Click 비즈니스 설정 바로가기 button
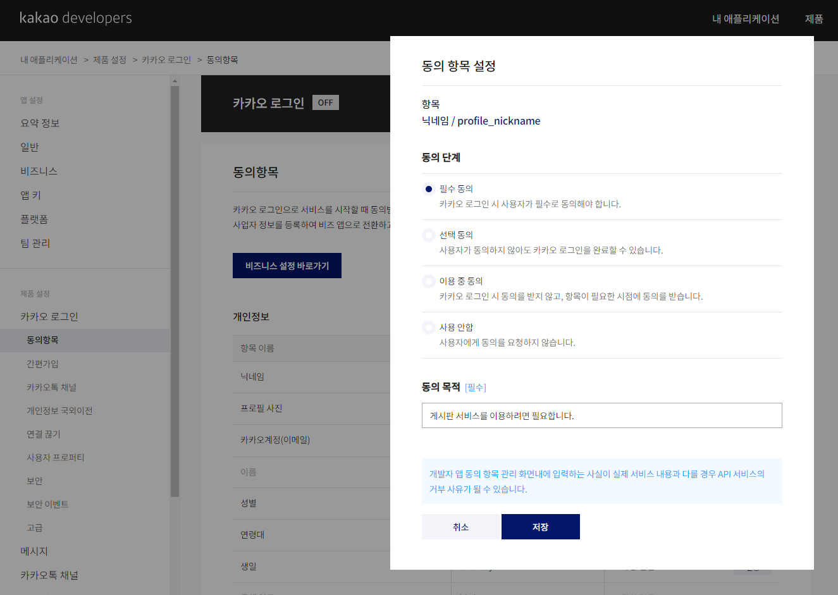Screen dimensions: 838x595 coord(287,266)
